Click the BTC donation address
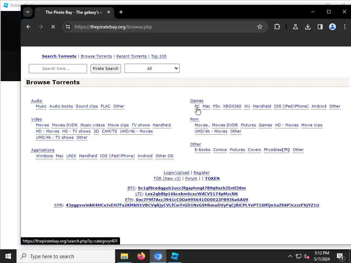 pyautogui.click(x=192, y=188)
